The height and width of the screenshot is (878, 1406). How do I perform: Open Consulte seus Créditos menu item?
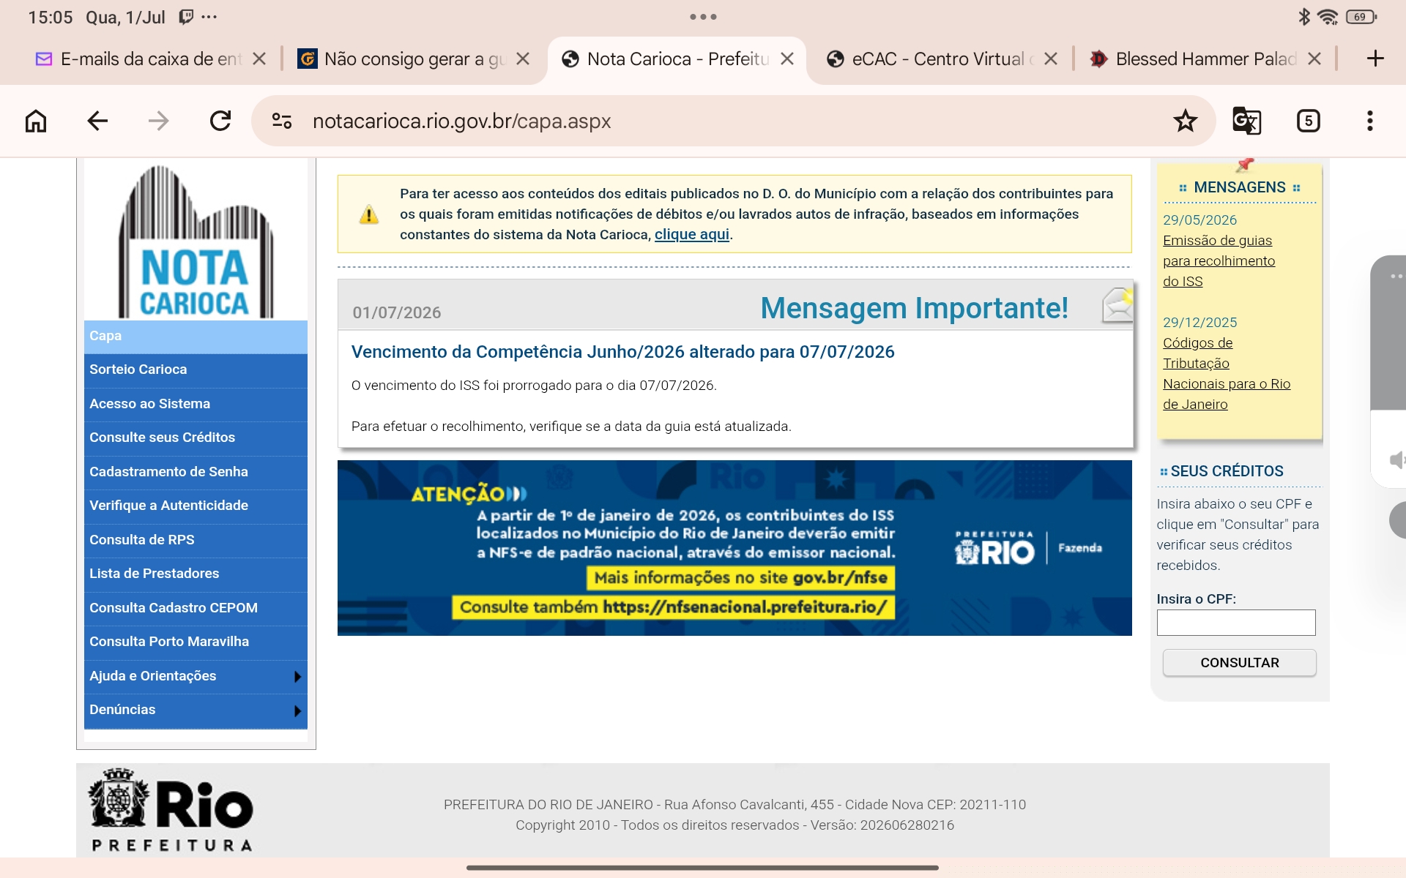pos(196,438)
